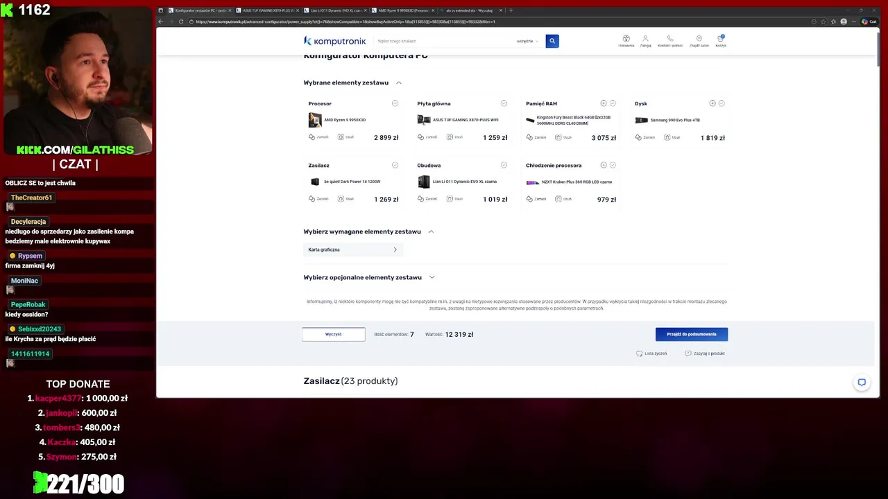Screen dimensions: 888x499
Task: Open NZXT Kraken Plus 360 RGB LCD link
Action: [x=577, y=182]
